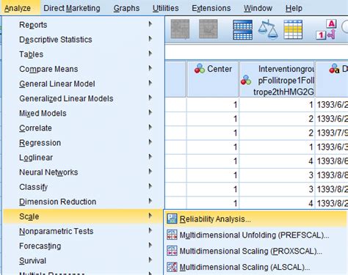Open the Utilities menu

tap(165, 8)
